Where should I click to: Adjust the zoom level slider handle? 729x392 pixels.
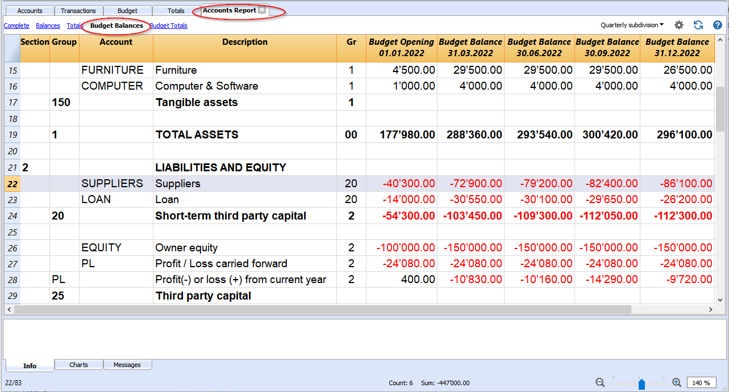click(x=641, y=384)
